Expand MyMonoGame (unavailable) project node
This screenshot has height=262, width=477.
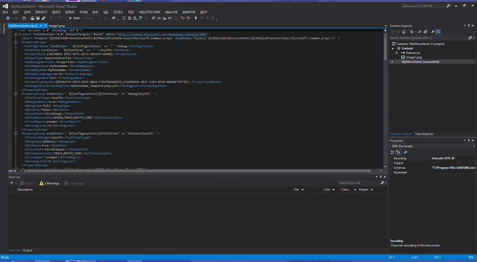point(392,62)
